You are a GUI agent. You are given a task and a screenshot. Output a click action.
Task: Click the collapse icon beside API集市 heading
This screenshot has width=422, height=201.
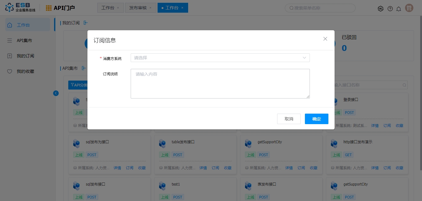[84, 68]
